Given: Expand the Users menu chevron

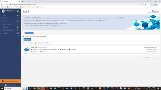Looking at the screenshot, I should (1, 21).
